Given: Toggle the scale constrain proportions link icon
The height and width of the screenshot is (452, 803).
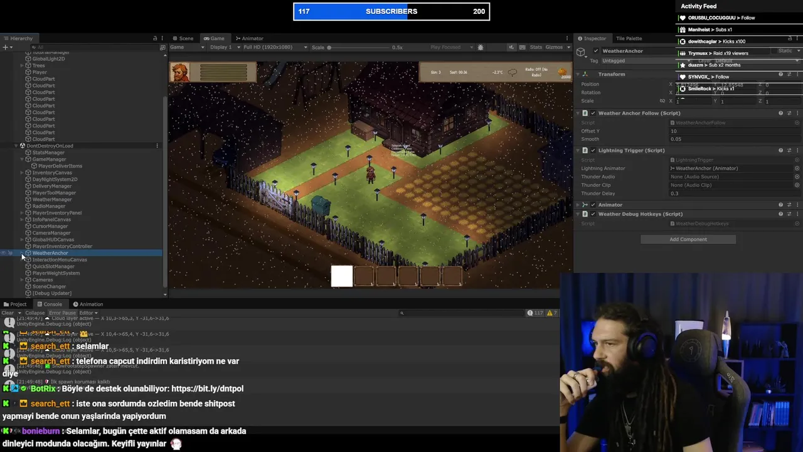Looking at the screenshot, I should [662, 100].
